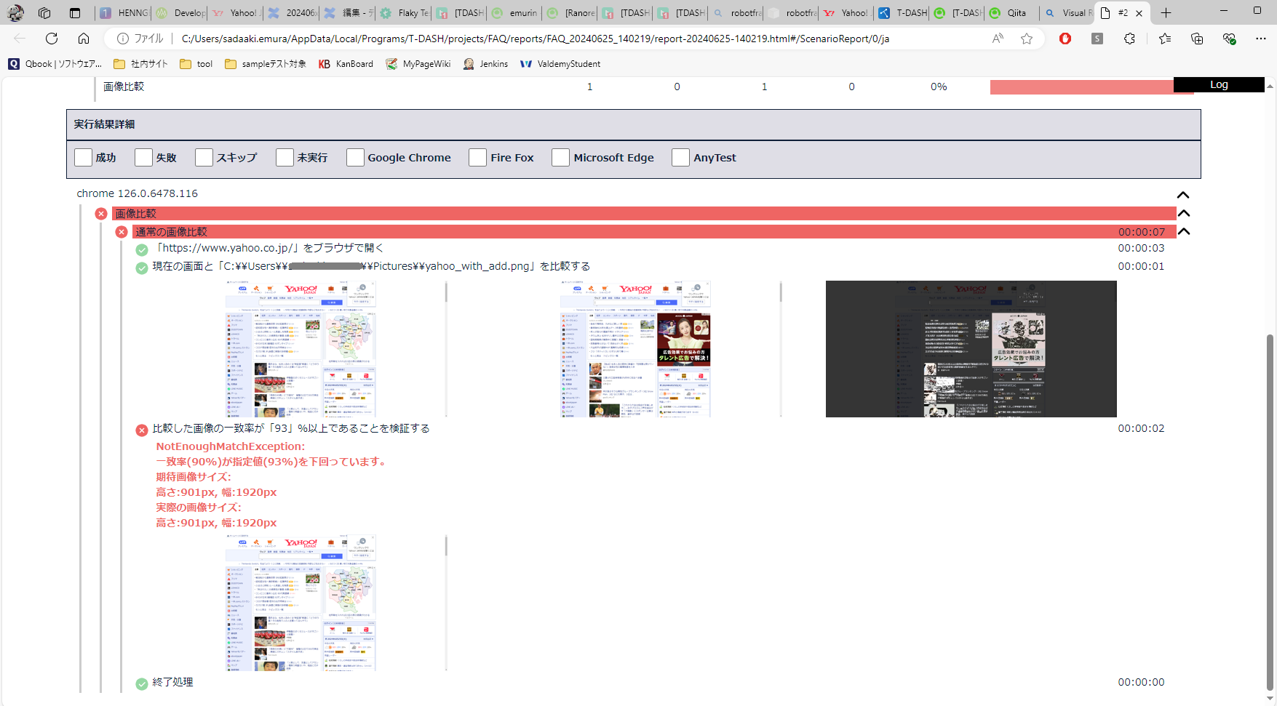This screenshot has width=1277, height=706.
Task: Click the 実行結果詳細 heading
Action: [x=104, y=124]
